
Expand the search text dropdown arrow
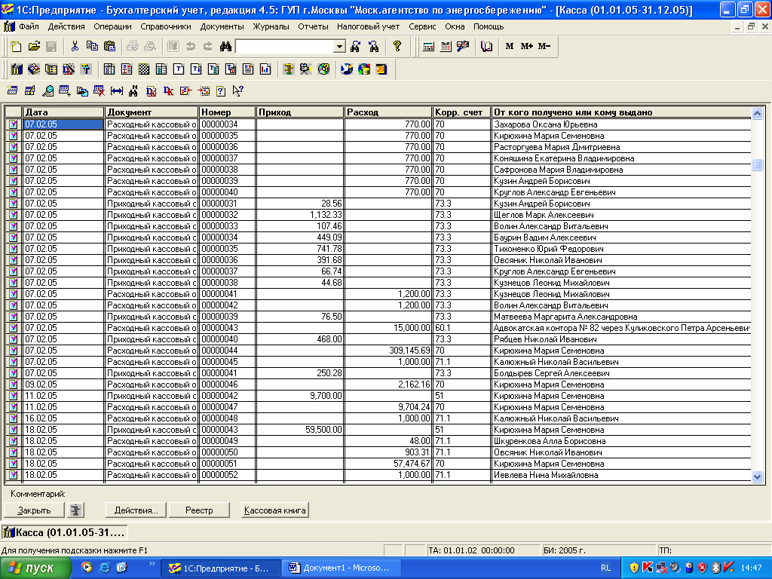pyautogui.click(x=339, y=47)
